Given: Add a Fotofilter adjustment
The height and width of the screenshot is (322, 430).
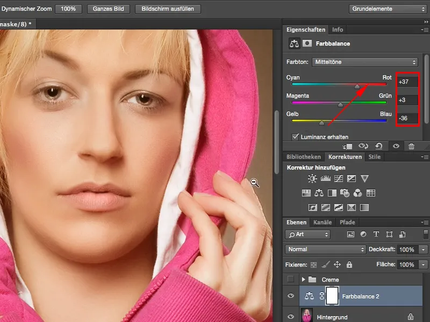Looking at the screenshot, I should [x=345, y=192].
